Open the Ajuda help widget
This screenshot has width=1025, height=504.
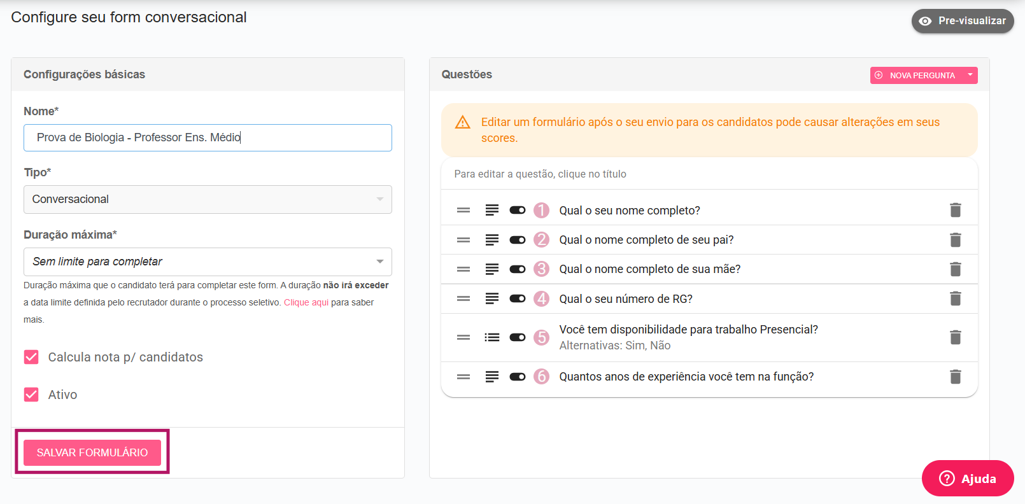[x=967, y=479]
